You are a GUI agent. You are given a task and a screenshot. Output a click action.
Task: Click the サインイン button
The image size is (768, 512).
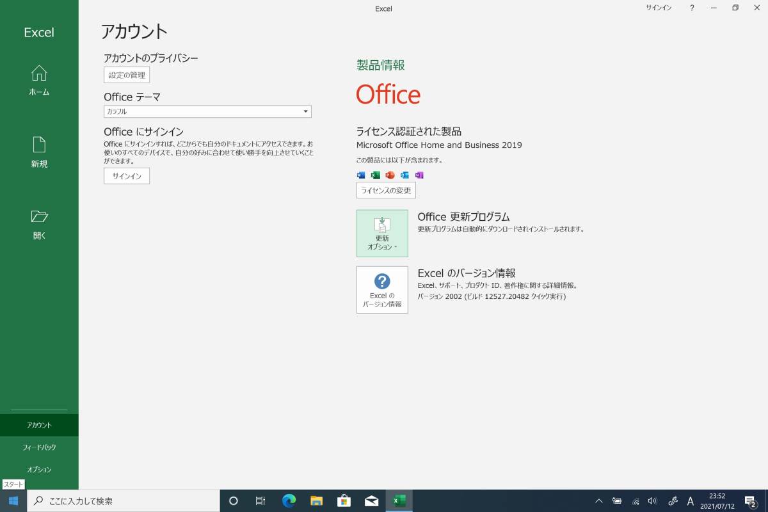coord(126,175)
